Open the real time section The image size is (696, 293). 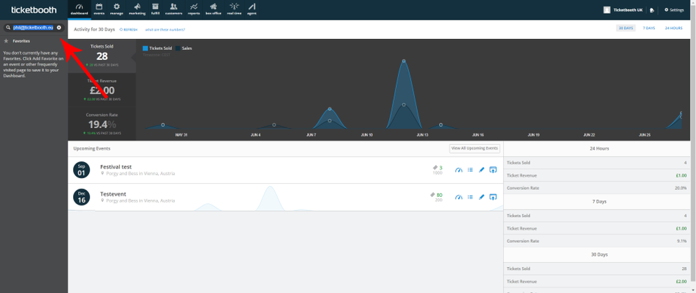point(234,9)
